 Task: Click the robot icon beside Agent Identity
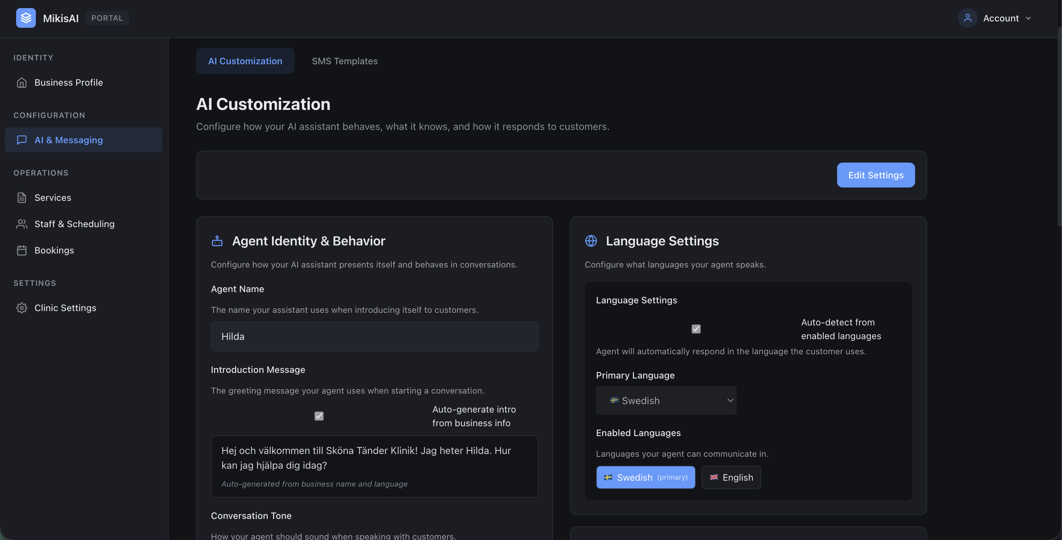(217, 241)
